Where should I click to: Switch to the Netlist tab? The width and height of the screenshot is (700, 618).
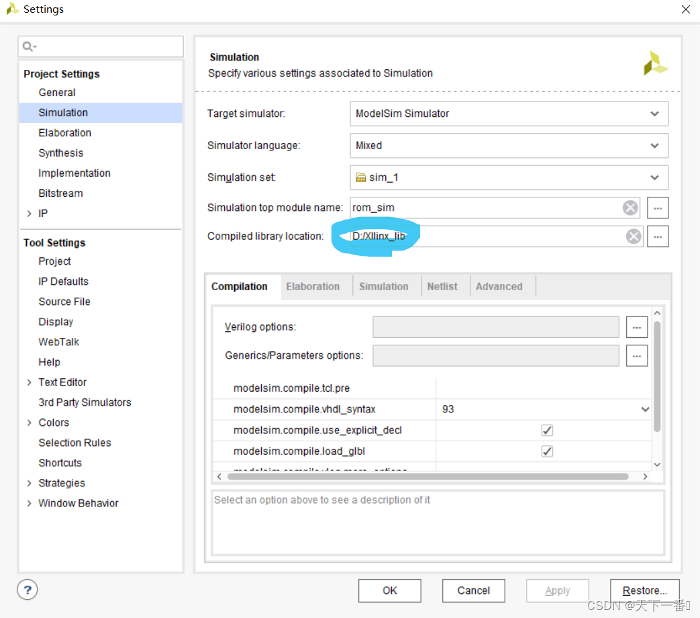point(443,285)
